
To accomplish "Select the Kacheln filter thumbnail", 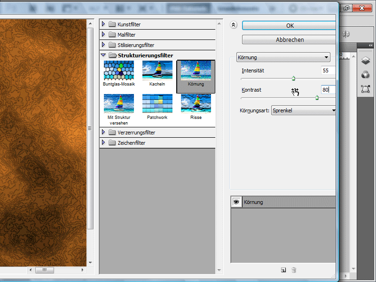I will 157,70.
